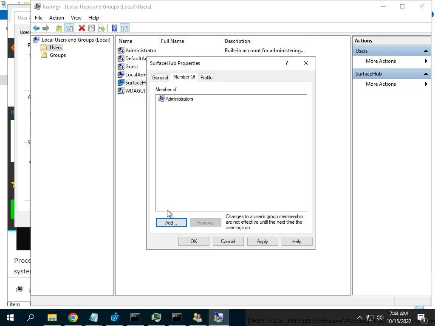Image resolution: width=435 pixels, height=326 pixels.
Task: Click the Export List toolbar icon
Action: coord(102,28)
